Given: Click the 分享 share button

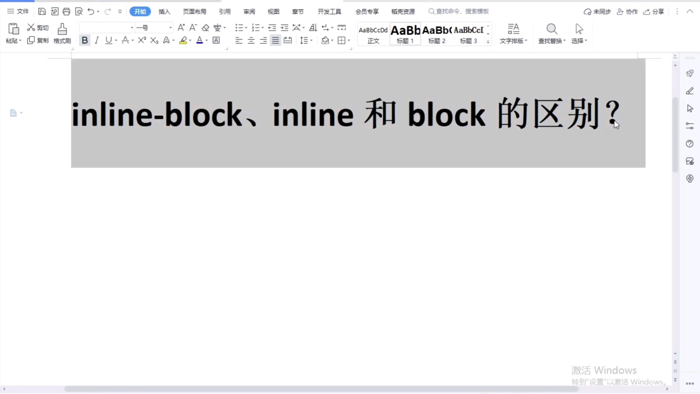Looking at the screenshot, I should [654, 12].
